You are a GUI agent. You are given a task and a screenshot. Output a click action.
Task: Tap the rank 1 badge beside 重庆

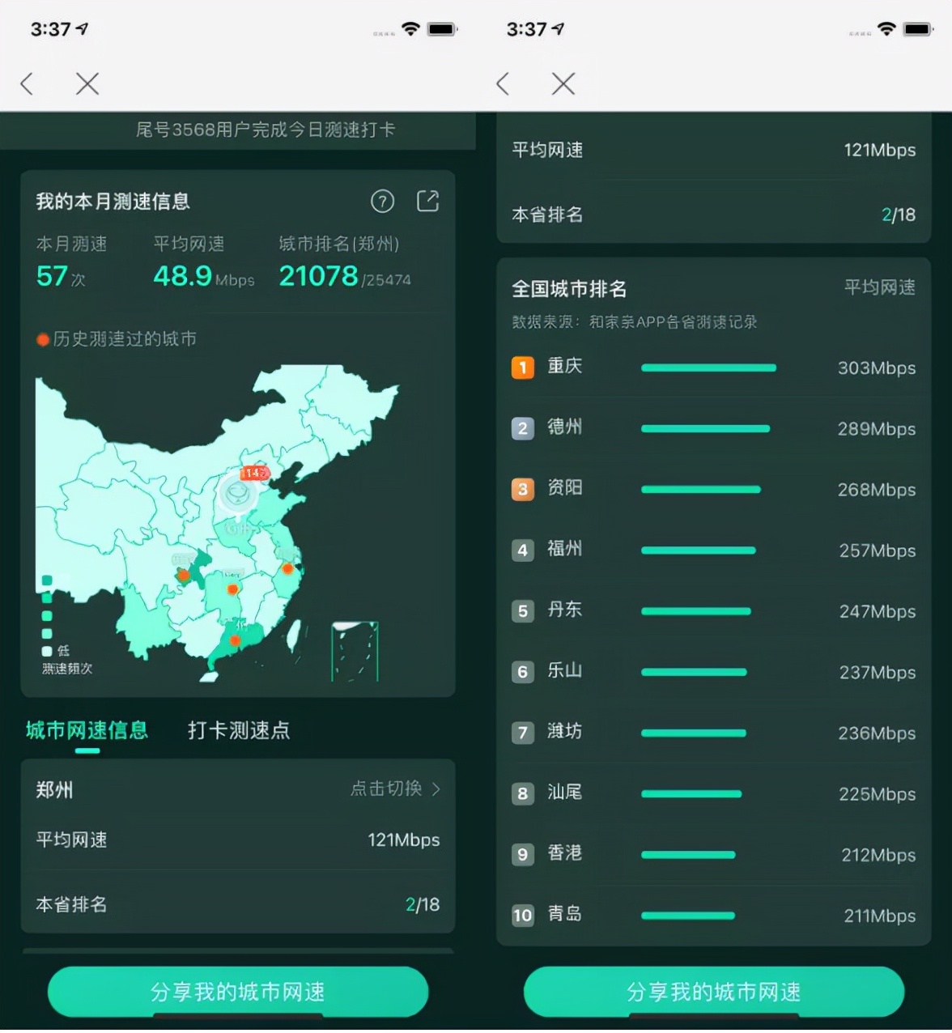point(522,367)
